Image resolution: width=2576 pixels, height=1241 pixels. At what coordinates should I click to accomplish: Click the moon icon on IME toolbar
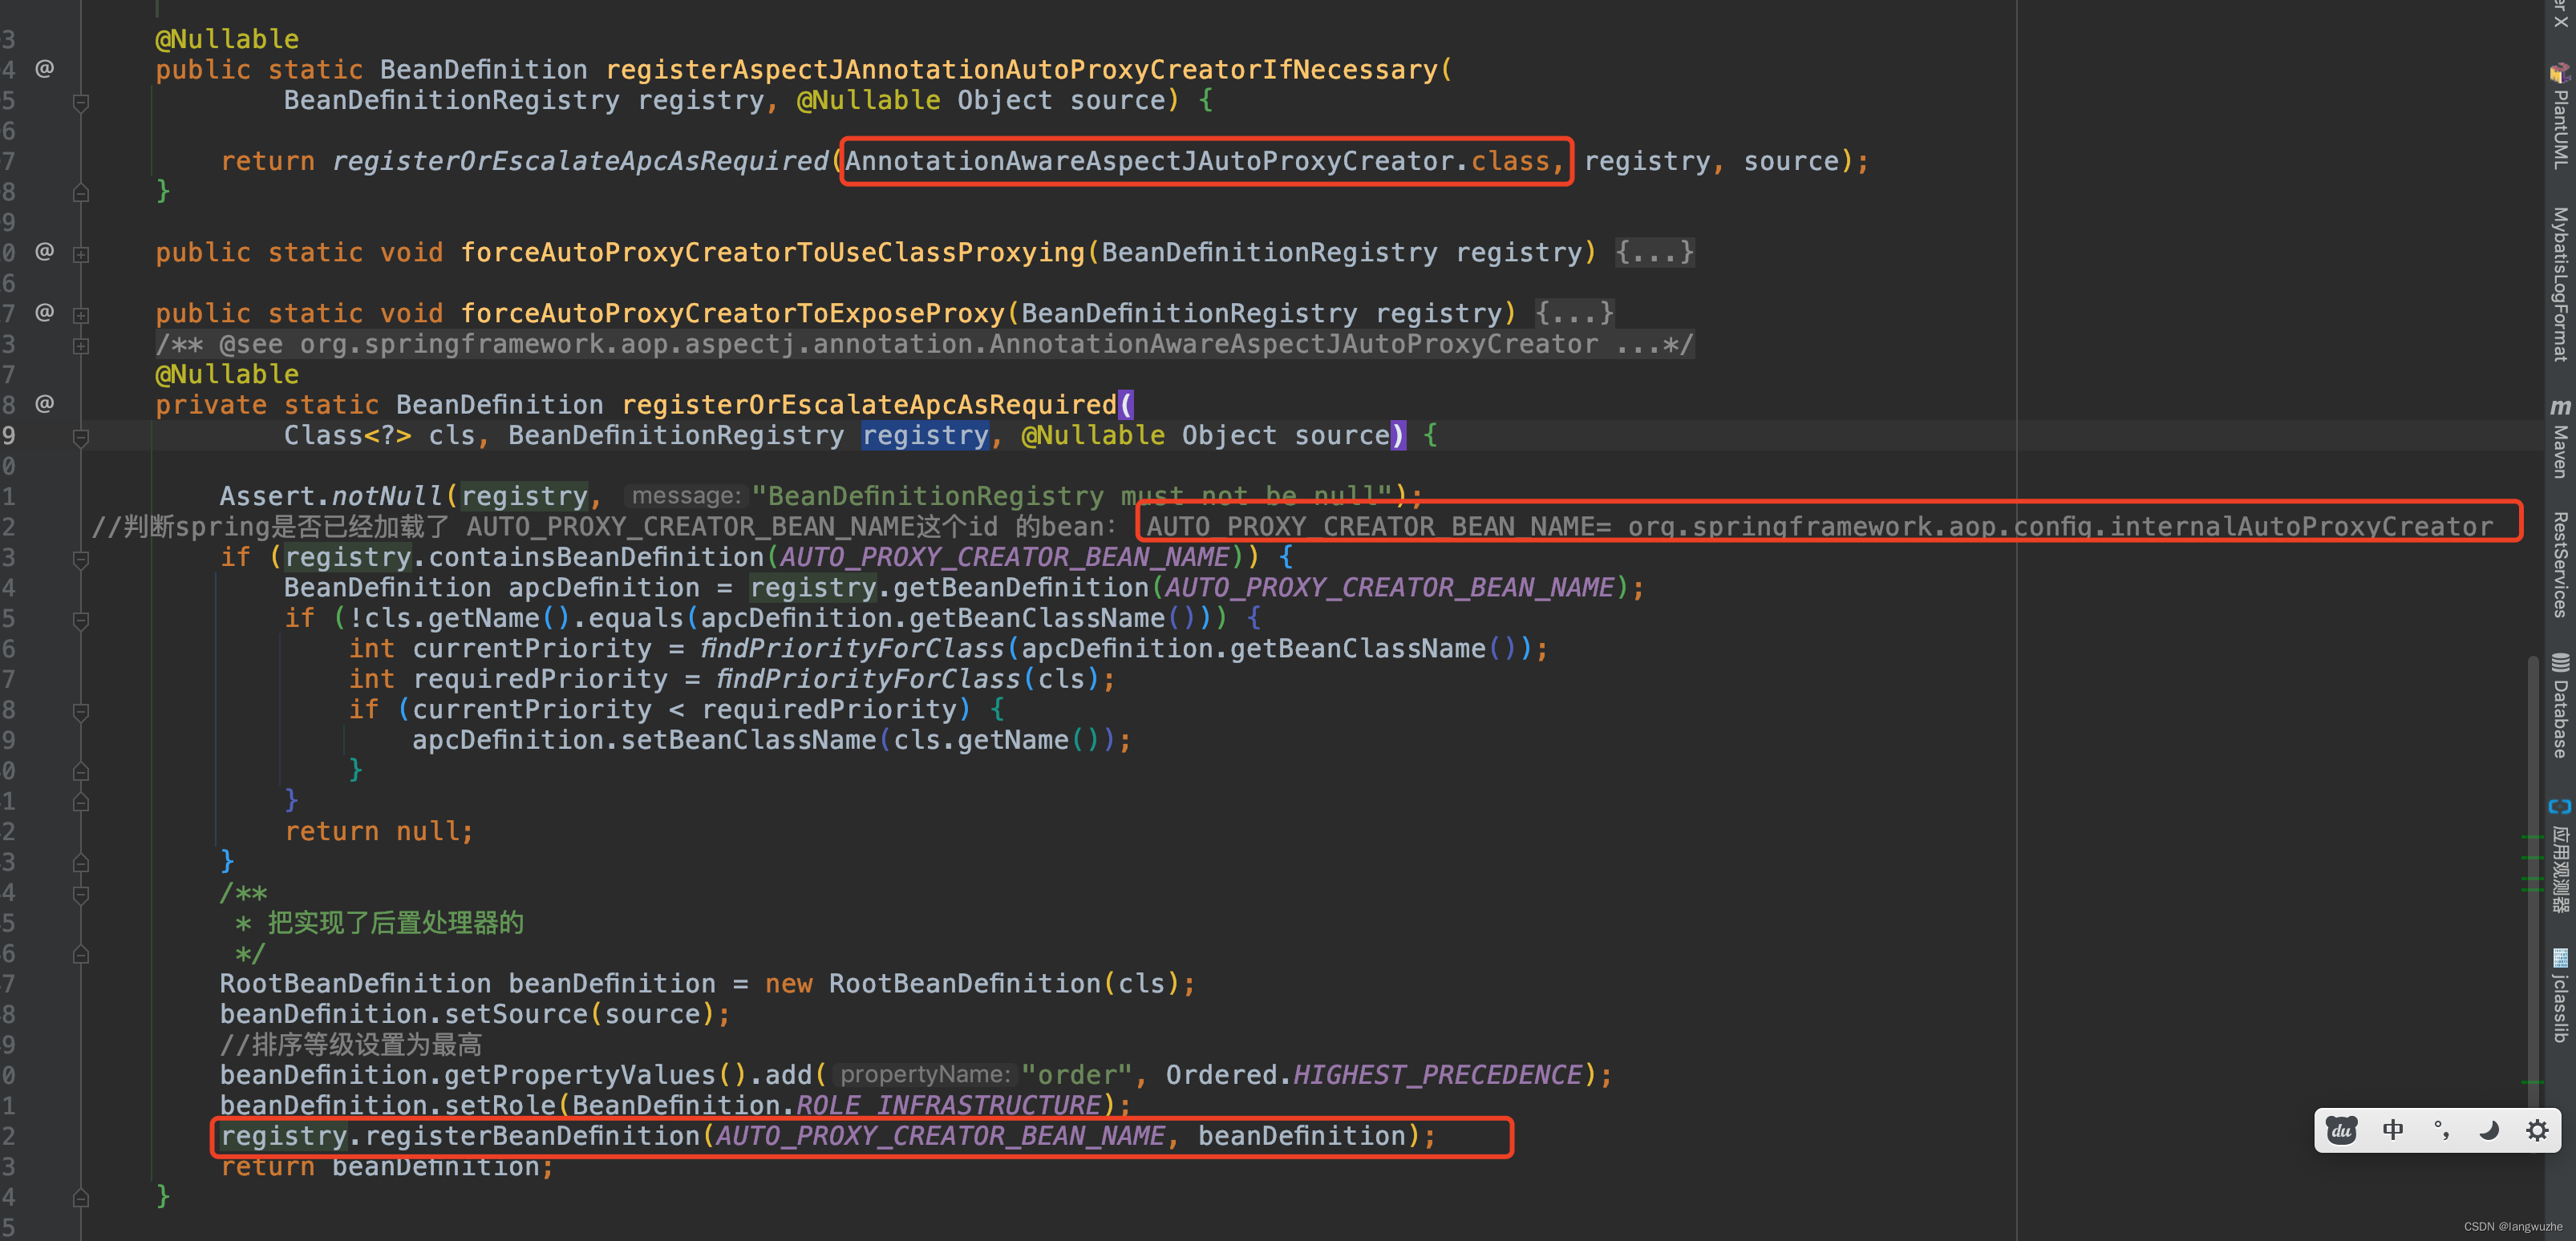[x=2489, y=1130]
